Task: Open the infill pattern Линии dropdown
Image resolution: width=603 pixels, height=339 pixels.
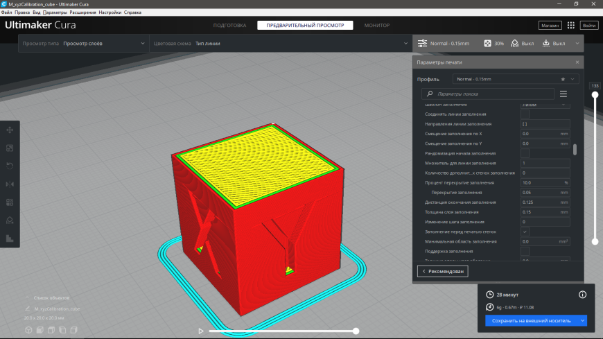Action: pos(545,105)
